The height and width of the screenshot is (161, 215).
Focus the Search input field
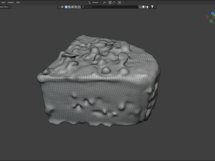[x=110, y=7]
